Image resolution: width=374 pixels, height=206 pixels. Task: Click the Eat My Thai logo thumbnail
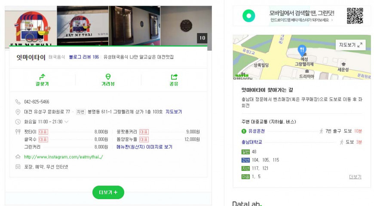(x=31, y=26)
